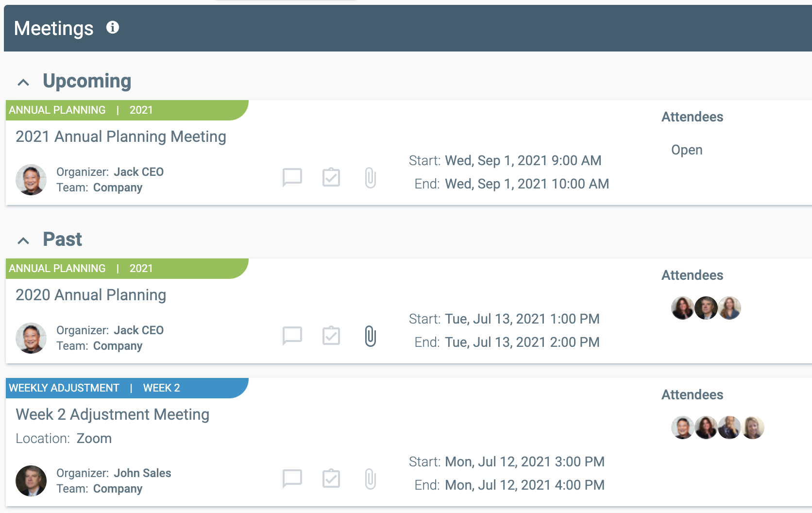This screenshot has height=513, width=812.
Task: Open paperclip attachments for 2020 Annual Planning
Action: [370, 336]
